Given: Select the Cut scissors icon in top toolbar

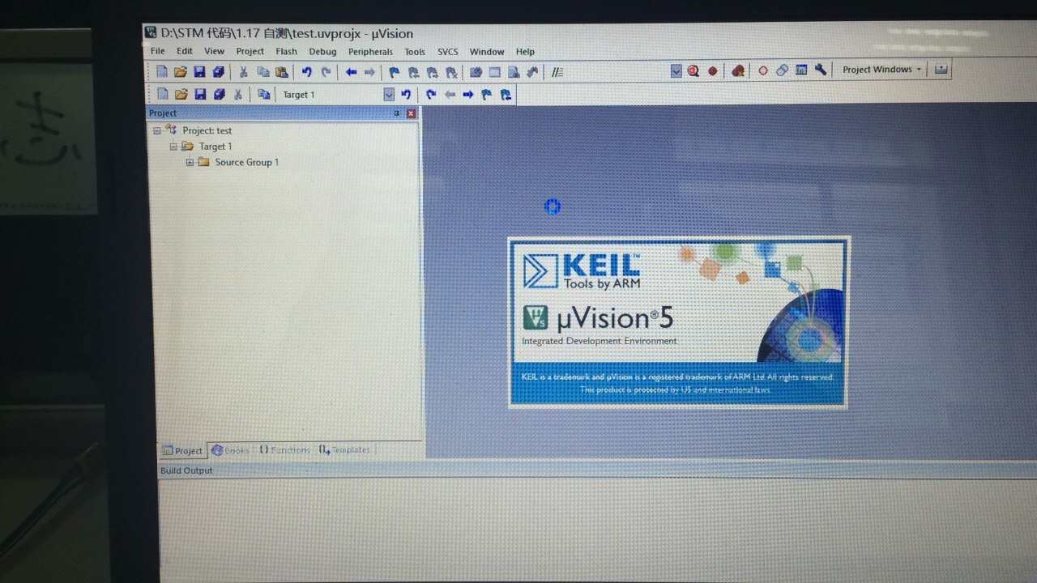Looking at the screenshot, I should [243, 72].
